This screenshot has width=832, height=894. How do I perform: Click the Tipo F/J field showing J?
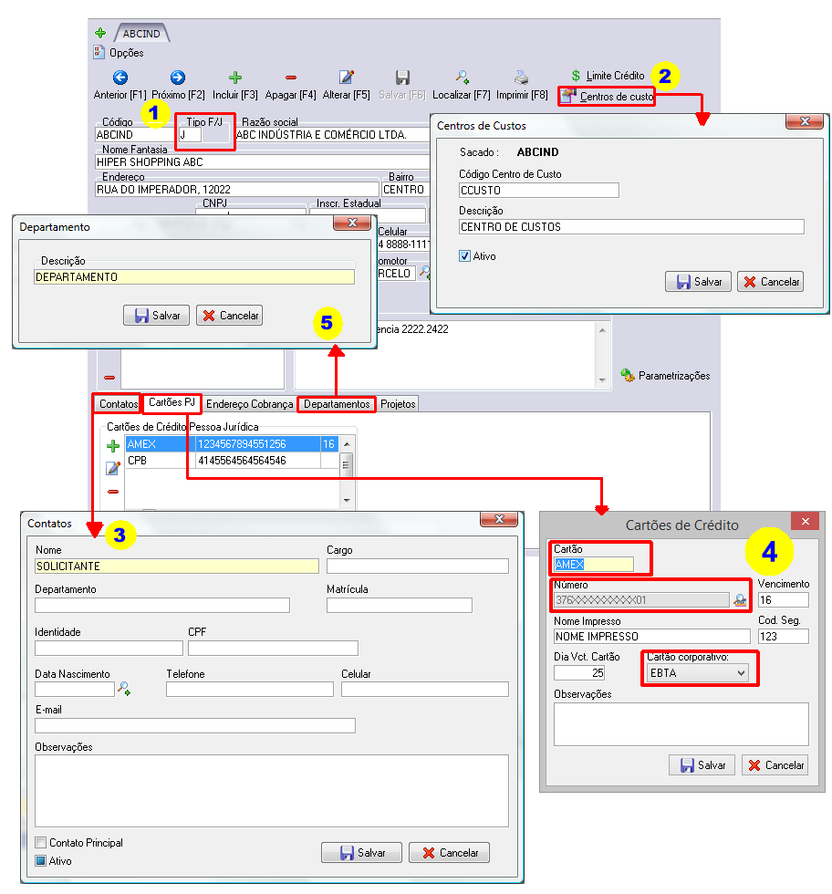190,135
